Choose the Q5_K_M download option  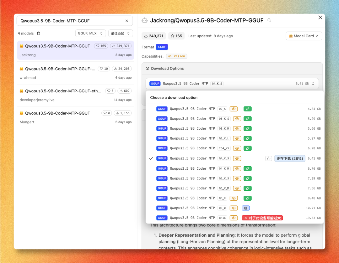click(235, 188)
